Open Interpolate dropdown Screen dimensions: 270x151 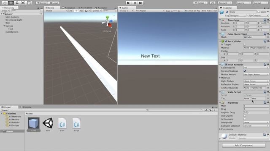pos(256,122)
